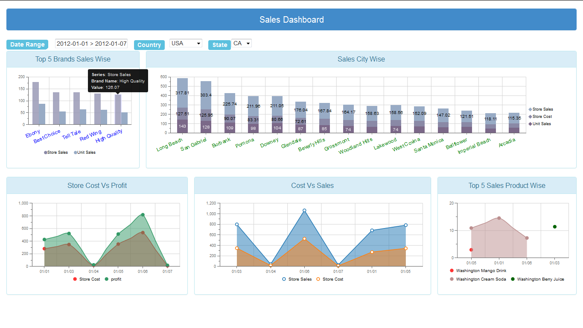This screenshot has width=583, height=328.
Task: Click the blue Store Sales marker in Cost Vs Sales legend
Action: [284, 279]
